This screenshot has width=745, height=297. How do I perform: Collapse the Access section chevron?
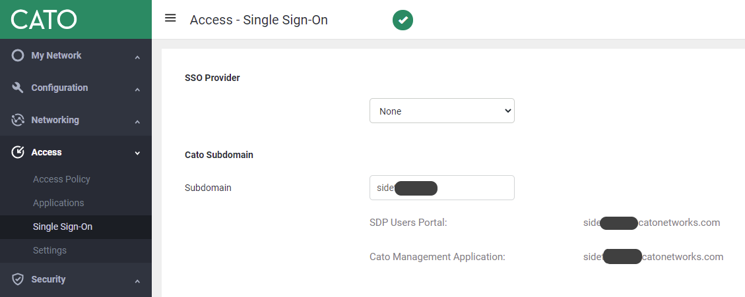click(137, 153)
